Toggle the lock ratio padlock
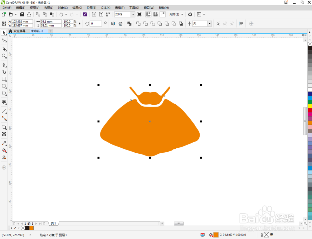The width and height of the screenshot is (312, 239). (80, 24)
